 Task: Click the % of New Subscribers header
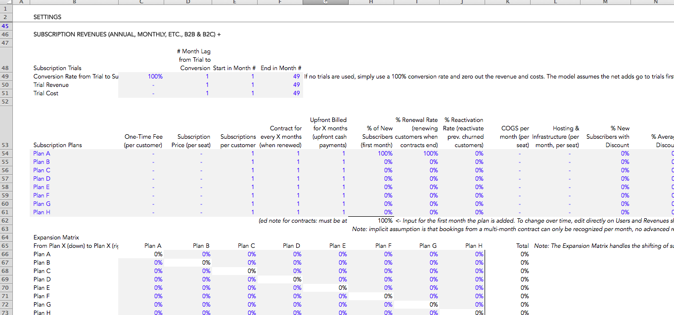[377, 137]
